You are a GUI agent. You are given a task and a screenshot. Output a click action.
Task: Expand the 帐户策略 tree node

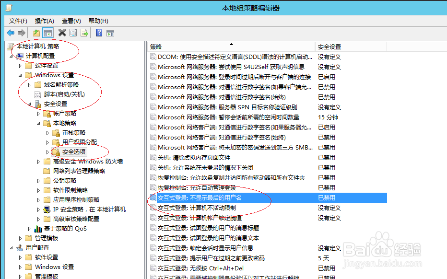(38, 113)
